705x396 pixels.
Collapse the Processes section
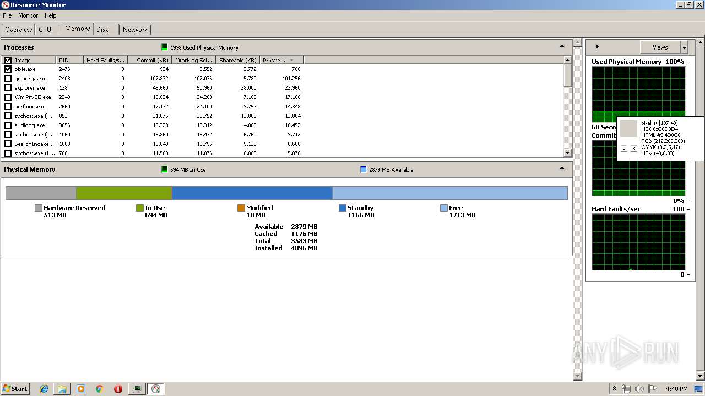coord(562,47)
